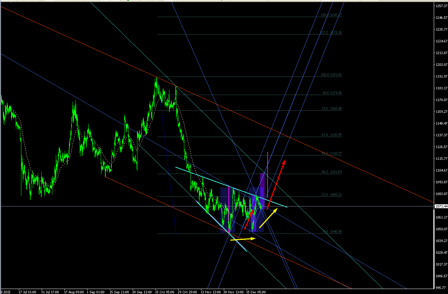
Task: Click the 1028.47 price axis label
Action: coord(442,253)
